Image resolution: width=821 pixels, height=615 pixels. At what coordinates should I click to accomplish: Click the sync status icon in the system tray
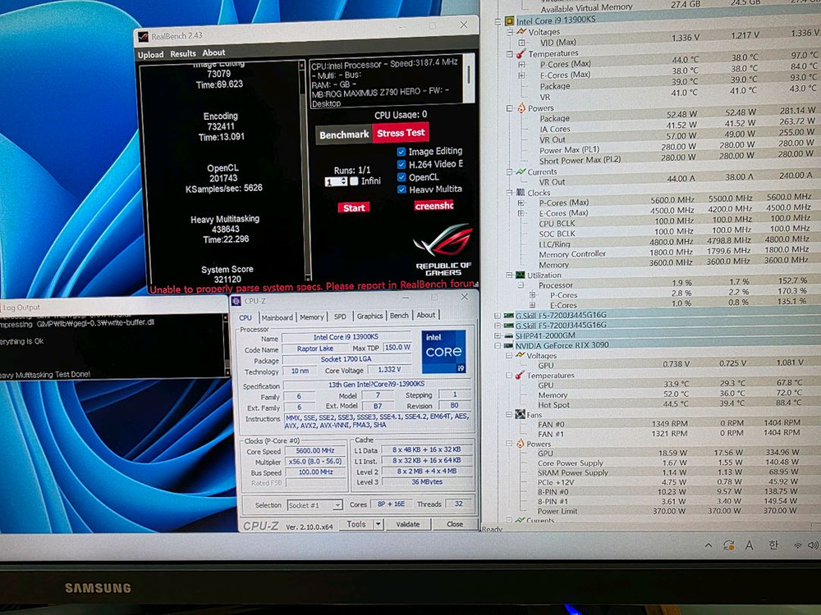(x=728, y=545)
